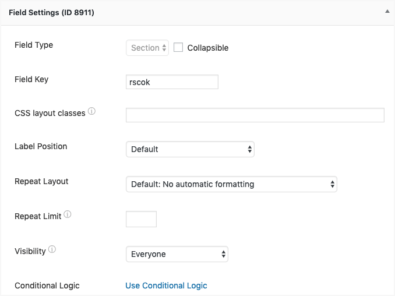Click the help icon beside Visibility
This screenshot has height=296, width=395.
coord(52,250)
